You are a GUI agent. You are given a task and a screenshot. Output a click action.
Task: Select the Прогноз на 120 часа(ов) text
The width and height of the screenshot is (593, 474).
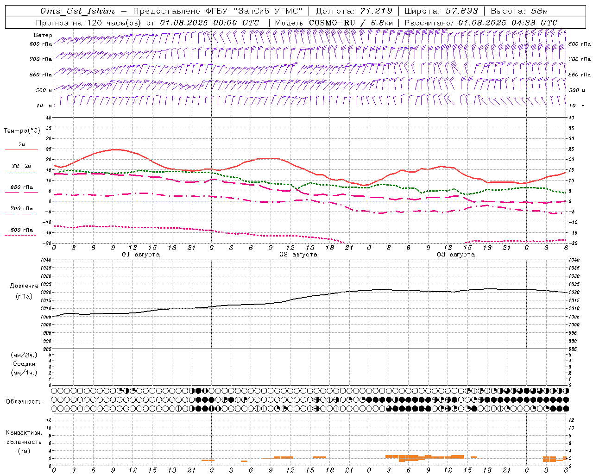pos(89,23)
